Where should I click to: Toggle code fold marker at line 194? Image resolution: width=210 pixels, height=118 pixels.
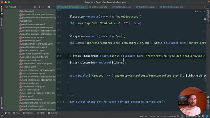[68, 82]
